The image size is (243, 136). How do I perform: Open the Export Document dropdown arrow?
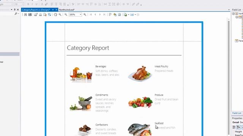tap(128, 15)
